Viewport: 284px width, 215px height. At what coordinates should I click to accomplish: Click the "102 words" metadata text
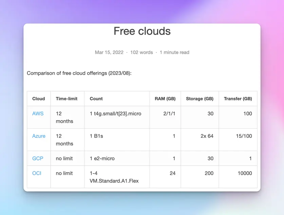(x=141, y=52)
